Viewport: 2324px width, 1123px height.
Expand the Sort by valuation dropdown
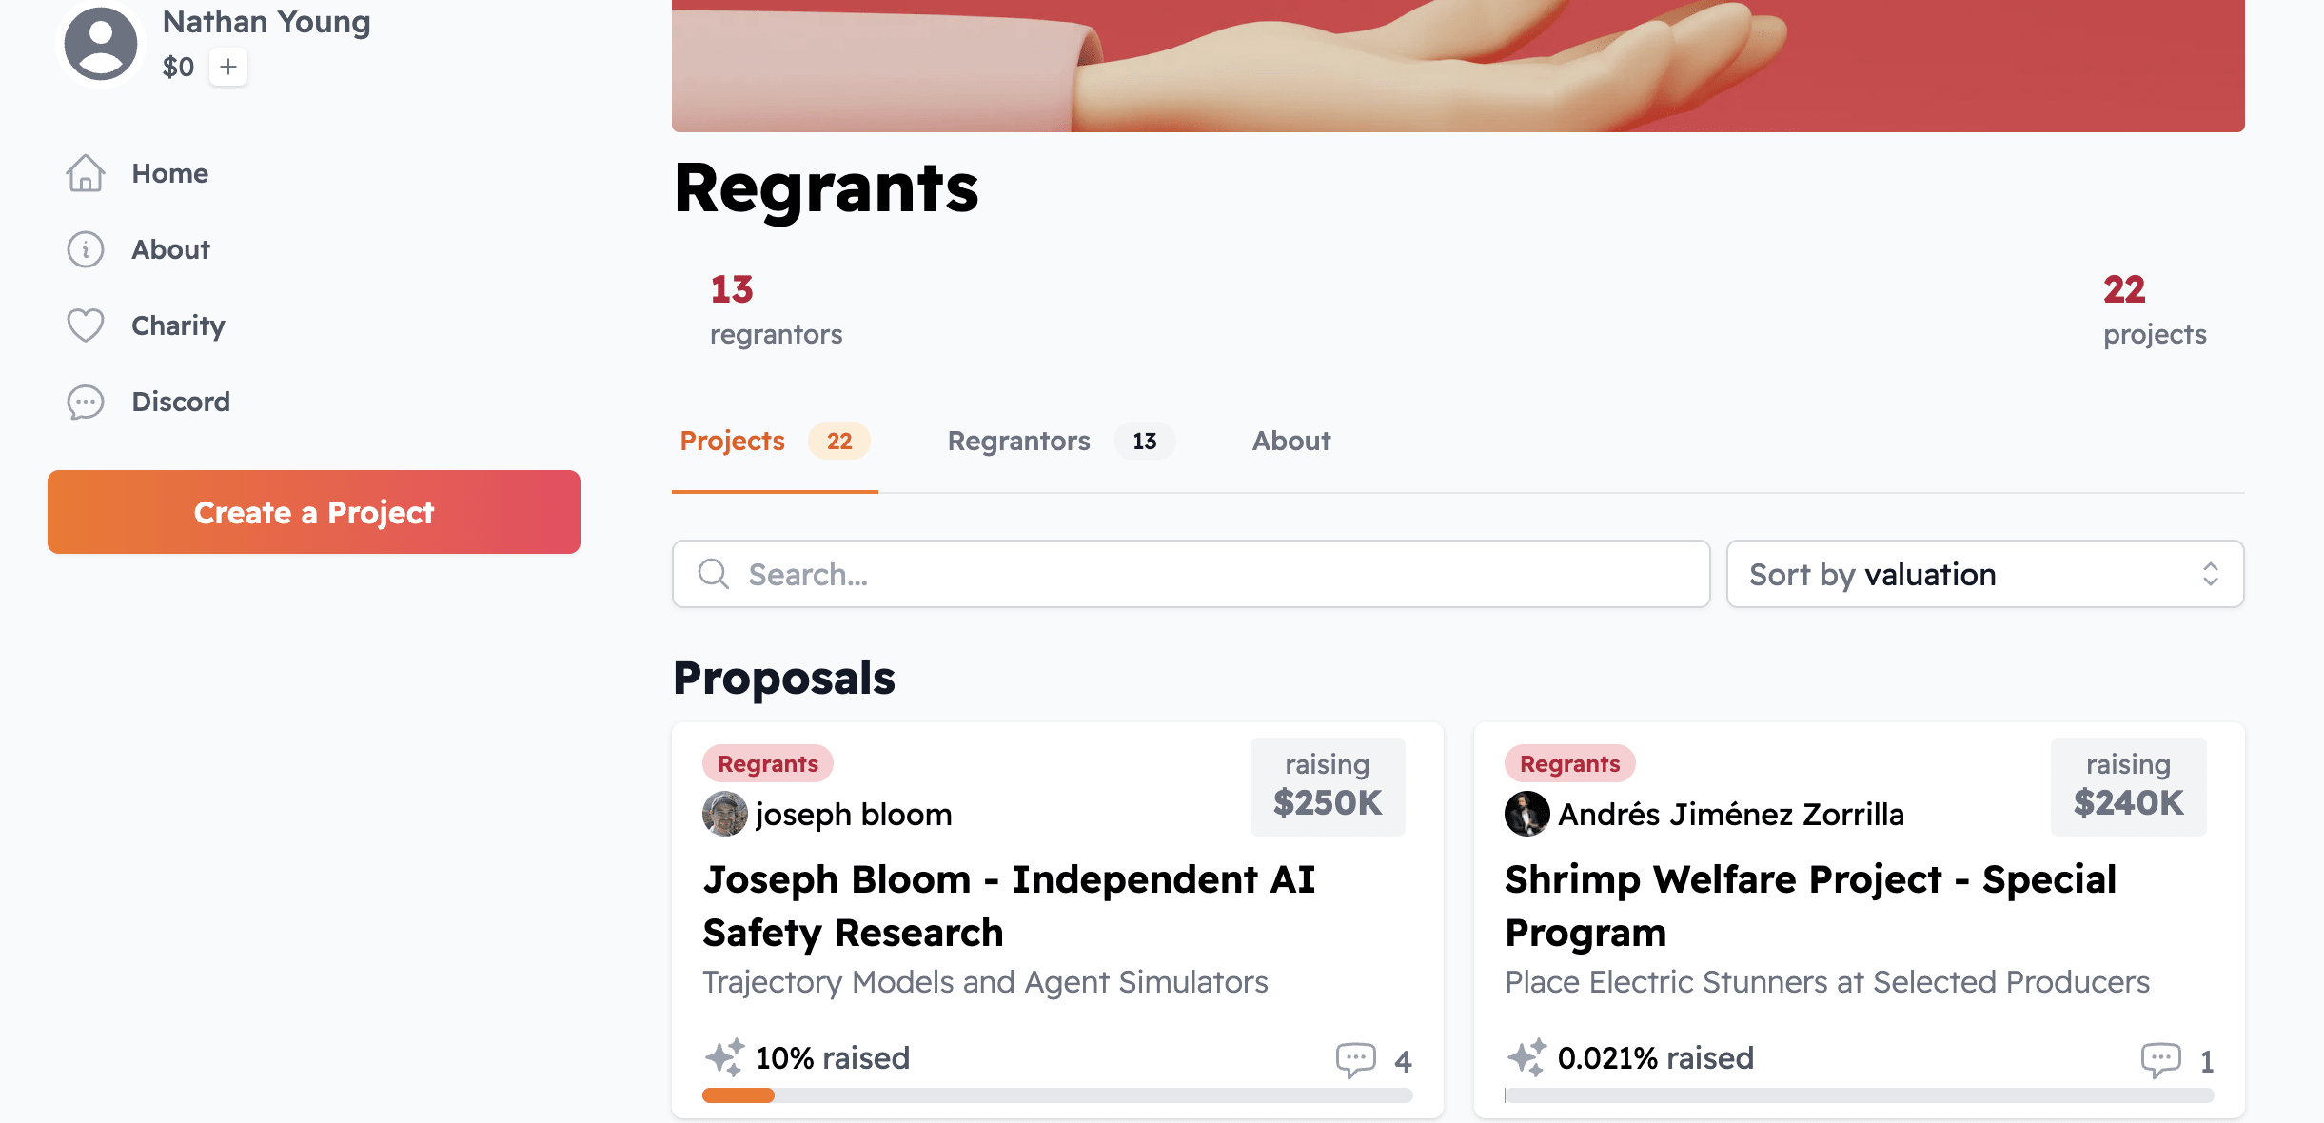(x=1985, y=574)
